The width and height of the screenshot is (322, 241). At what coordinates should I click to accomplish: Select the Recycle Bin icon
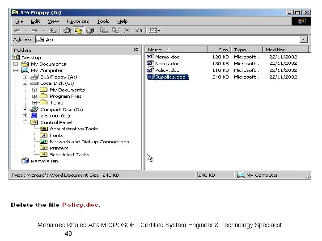[x=25, y=161]
